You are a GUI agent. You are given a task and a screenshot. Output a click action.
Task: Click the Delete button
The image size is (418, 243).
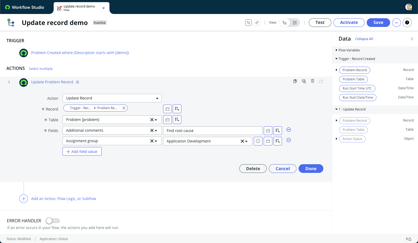253,169
